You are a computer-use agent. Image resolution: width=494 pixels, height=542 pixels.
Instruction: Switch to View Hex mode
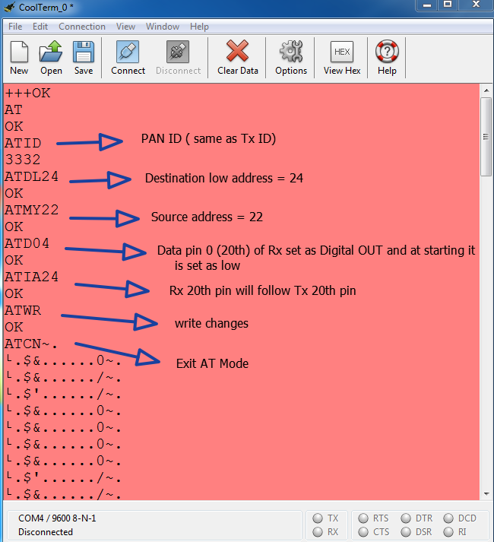pos(342,53)
